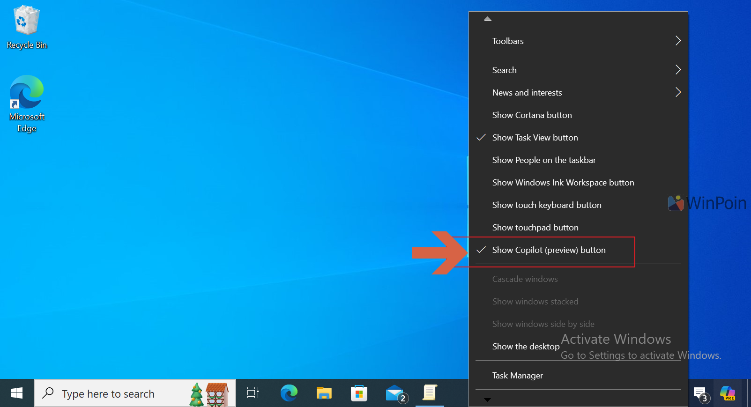Open File Explorer from the taskbar
Image resolution: width=751 pixels, height=407 pixels.
coord(324,393)
